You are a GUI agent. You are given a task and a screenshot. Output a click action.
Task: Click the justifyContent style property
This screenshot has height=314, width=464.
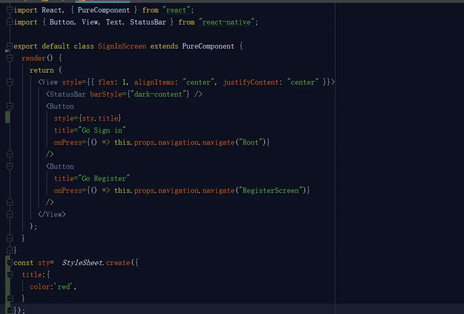pyautogui.click(x=251, y=82)
